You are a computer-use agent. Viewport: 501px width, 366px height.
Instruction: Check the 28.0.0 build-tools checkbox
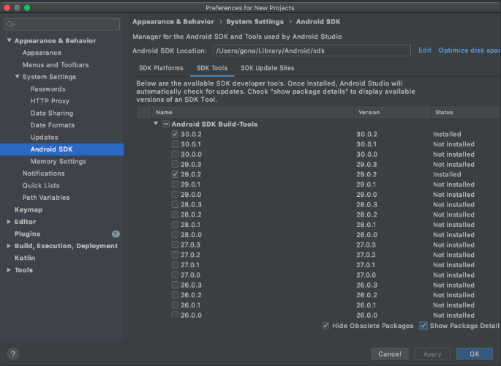tap(175, 235)
